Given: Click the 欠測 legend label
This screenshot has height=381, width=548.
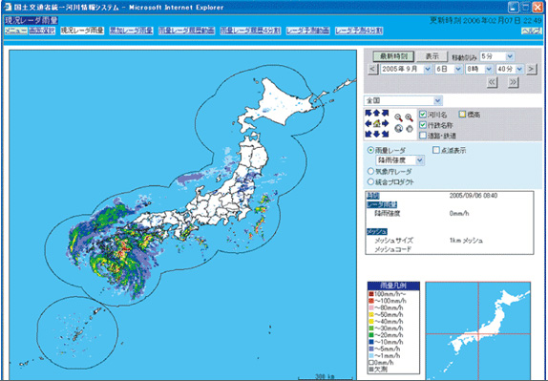Looking at the screenshot, I should pos(381,370).
